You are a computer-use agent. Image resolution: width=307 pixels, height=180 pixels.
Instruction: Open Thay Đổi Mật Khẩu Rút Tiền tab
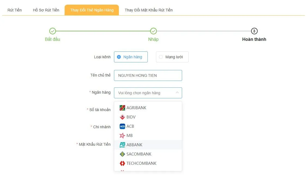149,10
